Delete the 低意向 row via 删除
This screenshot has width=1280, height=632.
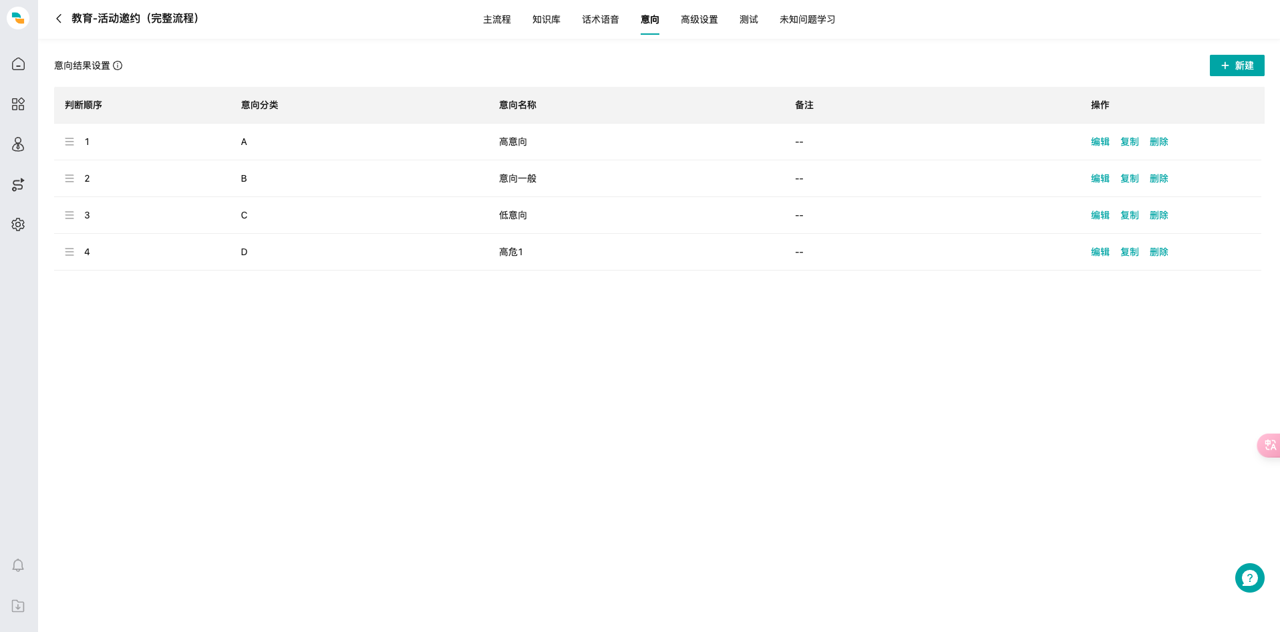click(1159, 215)
